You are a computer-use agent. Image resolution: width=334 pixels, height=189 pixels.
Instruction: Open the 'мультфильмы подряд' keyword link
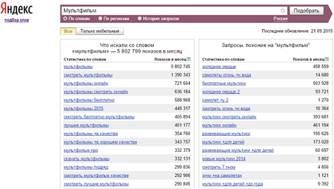(x=86, y=167)
